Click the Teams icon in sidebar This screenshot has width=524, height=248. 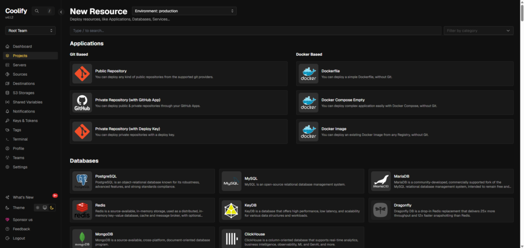[x=7, y=157]
